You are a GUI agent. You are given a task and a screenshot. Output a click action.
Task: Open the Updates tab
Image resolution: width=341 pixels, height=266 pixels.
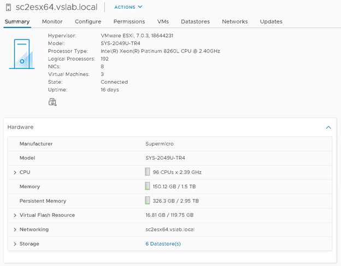[271, 22]
